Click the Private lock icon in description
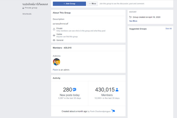The height and width of the screenshot is (118, 177). tap(54, 29)
